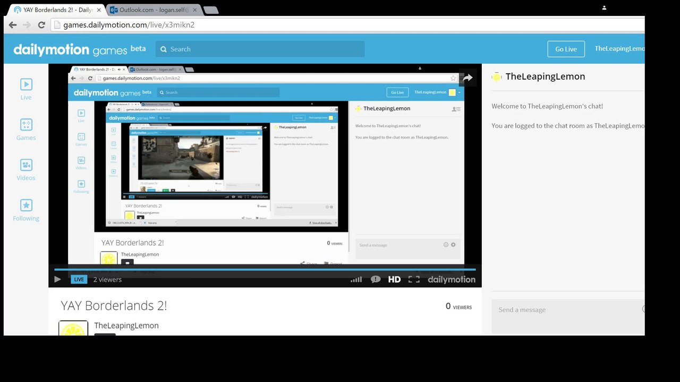The width and height of the screenshot is (680, 382).
Task: Go forward with the browser forward arrow
Action: [27, 25]
